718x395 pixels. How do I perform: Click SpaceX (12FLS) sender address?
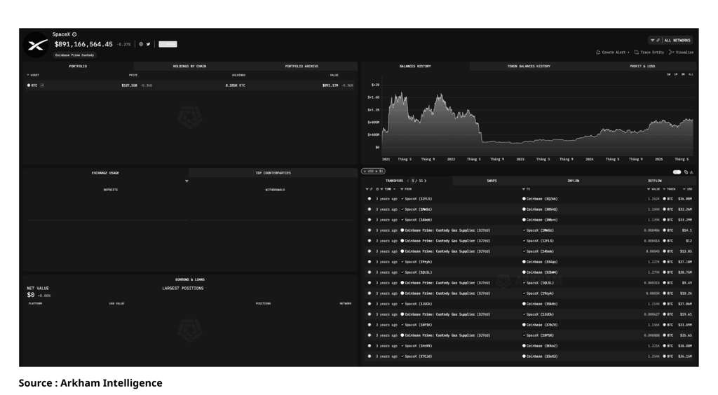pos(418,199)
